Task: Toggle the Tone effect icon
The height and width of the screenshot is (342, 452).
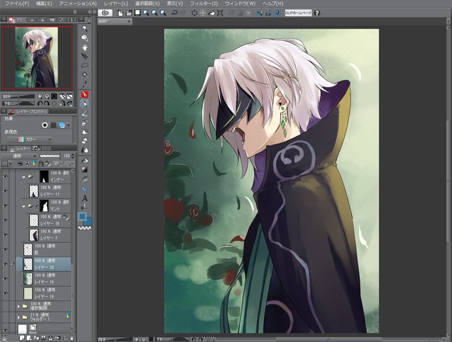Action: [53, 125]
